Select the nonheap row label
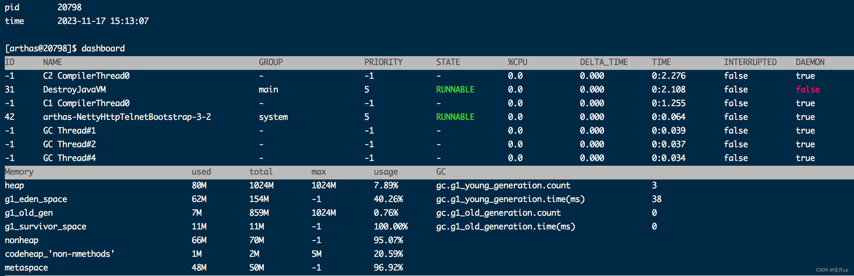Image resolution: width=854 pixels, height=276 pixels. (22, 240)
